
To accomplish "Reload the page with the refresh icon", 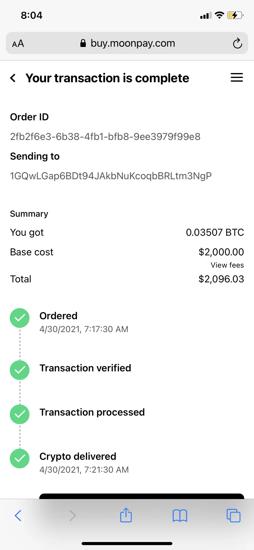I will [237, 43].
